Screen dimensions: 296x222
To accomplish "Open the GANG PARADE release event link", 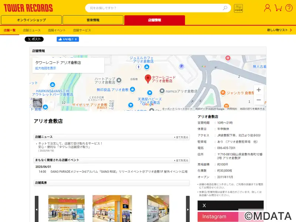I will point(119,172).
